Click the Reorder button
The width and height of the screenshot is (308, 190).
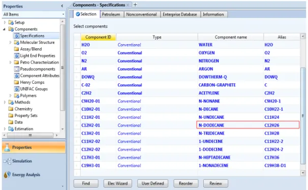point(186,183)
